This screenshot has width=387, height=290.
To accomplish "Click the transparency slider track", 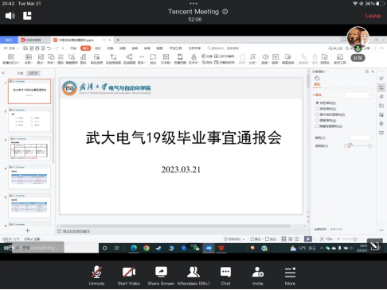I will tap(358, 146).
